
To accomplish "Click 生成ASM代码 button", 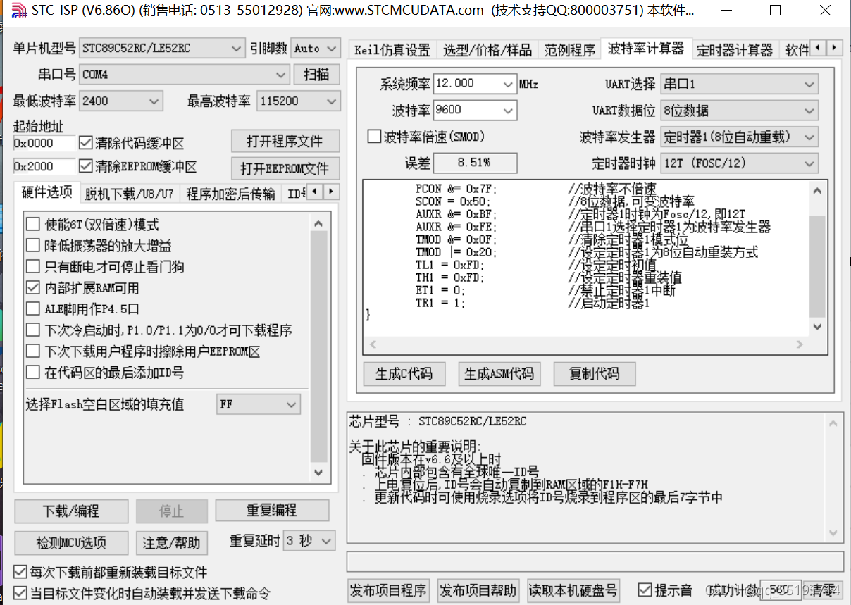I will [500, 373].
